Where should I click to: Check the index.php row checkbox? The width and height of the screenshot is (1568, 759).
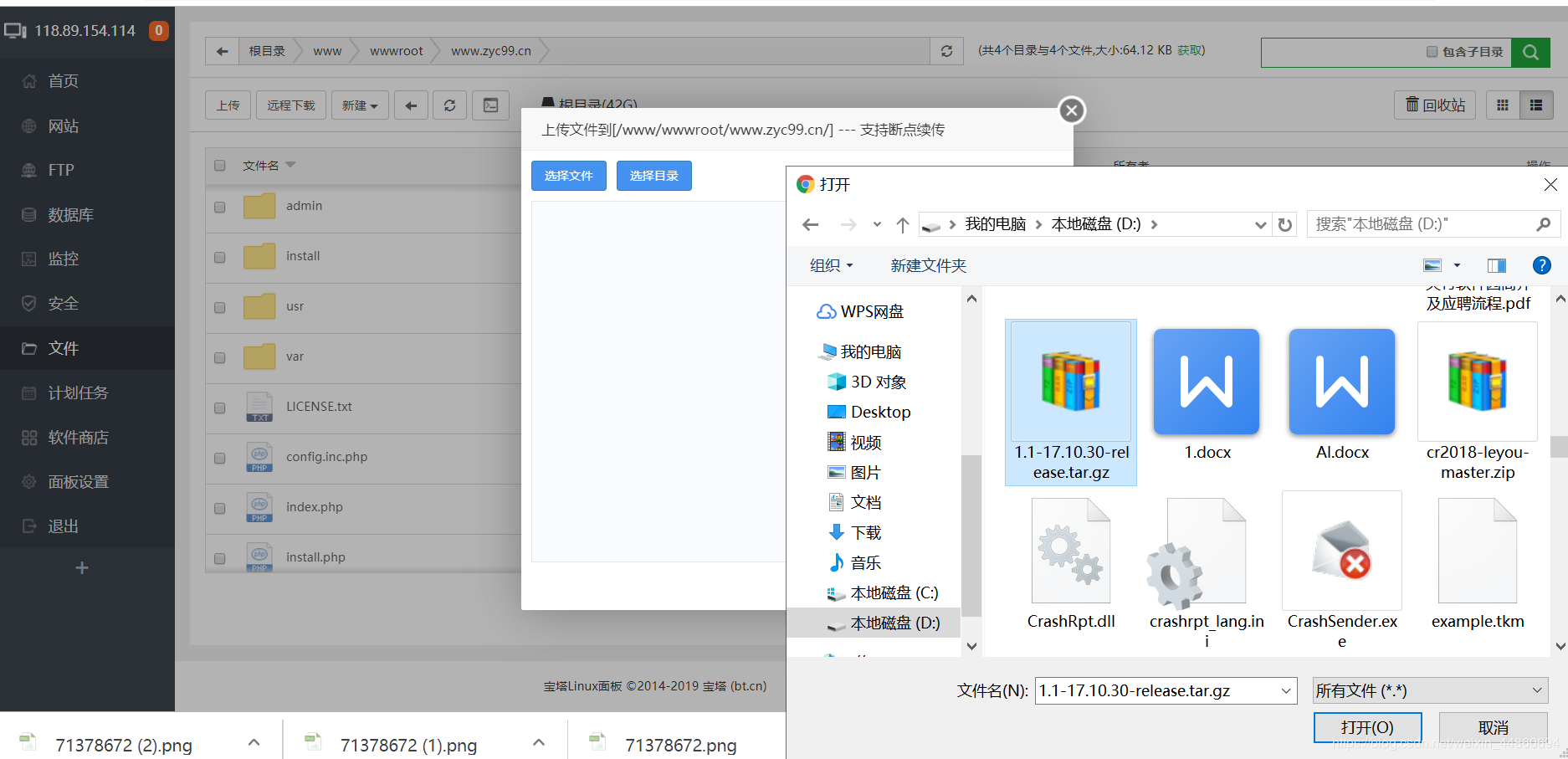[x=220, y=508]
